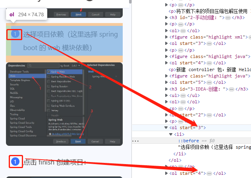The image size is (251, 178).
Task: Click ellipsis badge in h3 3-IDEA-创建 row
Action: pos(231,89)
